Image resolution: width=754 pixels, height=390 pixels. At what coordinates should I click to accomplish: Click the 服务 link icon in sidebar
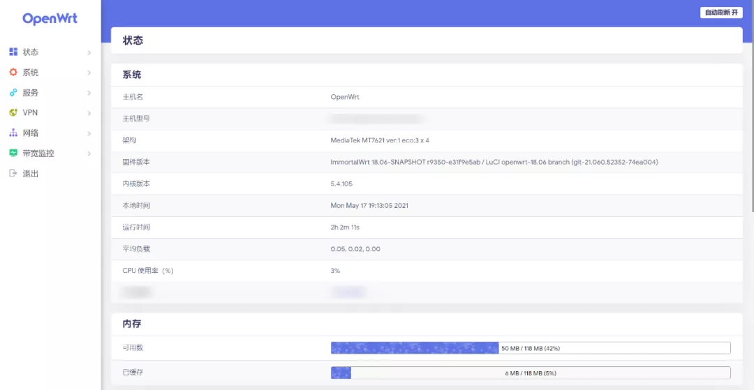coord(13,93)
